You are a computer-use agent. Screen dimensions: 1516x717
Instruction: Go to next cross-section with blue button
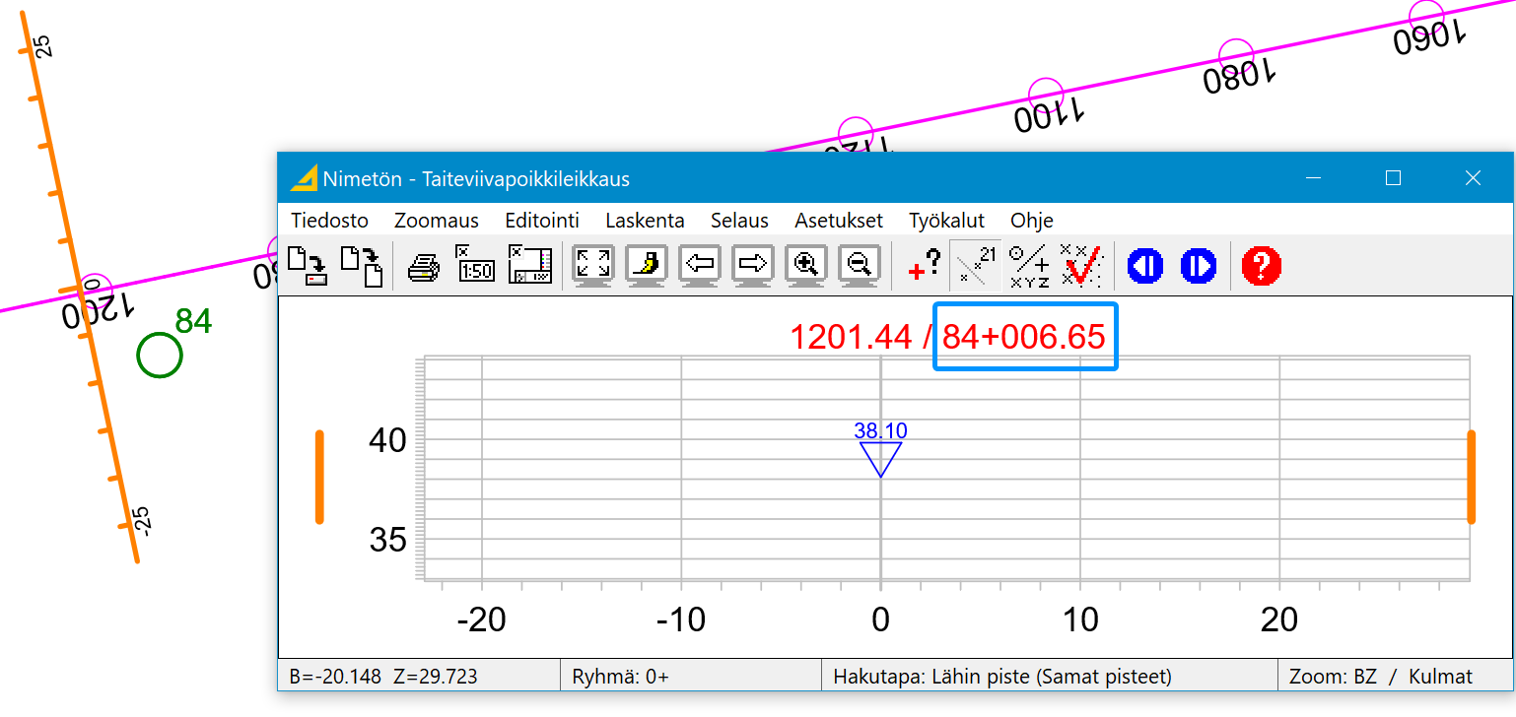(1198, 266)
